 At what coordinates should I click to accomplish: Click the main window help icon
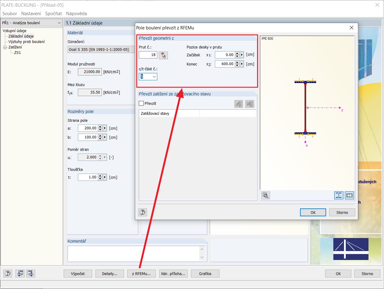pyautogui.click(x=8, y=274)
